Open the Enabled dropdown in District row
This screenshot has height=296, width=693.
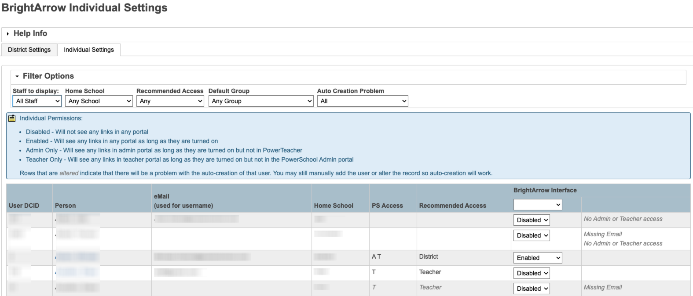click(x=538, y=258)
